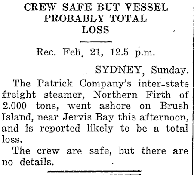Click the word Sunday
194x175 pixels.
[x=169, y=70]
